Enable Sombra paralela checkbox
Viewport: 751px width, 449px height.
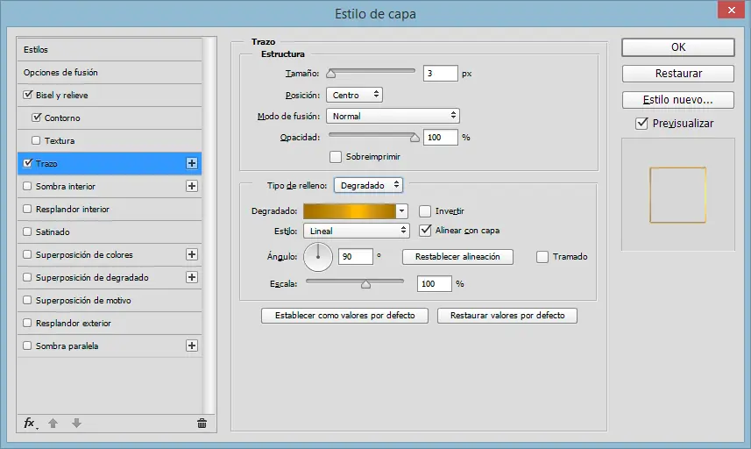pos(27,346)
